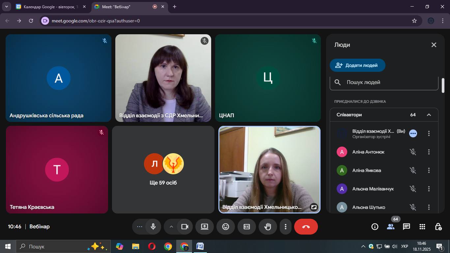The width and height of the screenshot is (450, 253).
Task: Mute Альона Маліванчук in people list
Action: (x=413, y=189)
